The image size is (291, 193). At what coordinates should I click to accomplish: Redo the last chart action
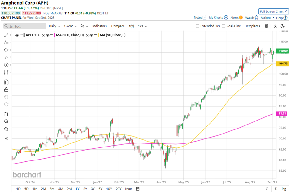pos(6,104)
